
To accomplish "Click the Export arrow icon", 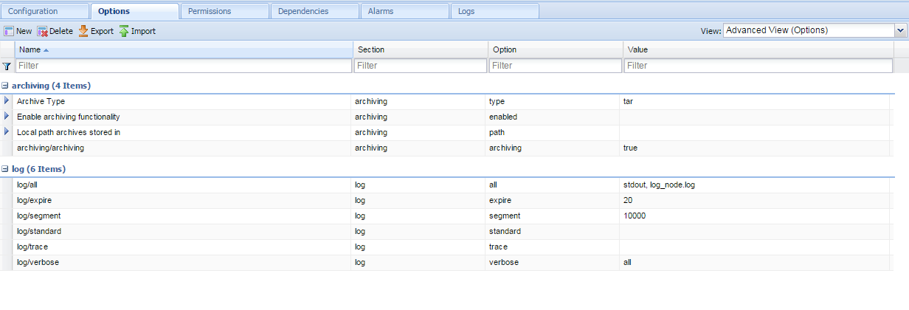I will click(x=83, y=31).
